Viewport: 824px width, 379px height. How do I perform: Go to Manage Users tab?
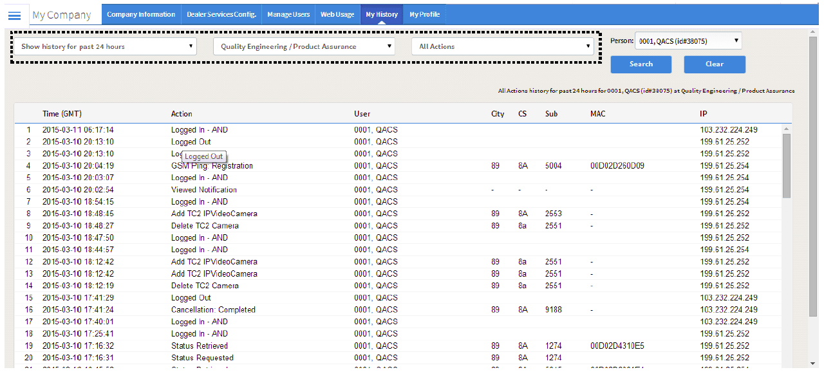[x=288, y=14]
